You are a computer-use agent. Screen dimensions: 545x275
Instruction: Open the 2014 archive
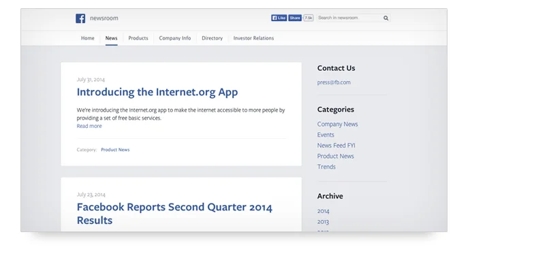(323, 211)
